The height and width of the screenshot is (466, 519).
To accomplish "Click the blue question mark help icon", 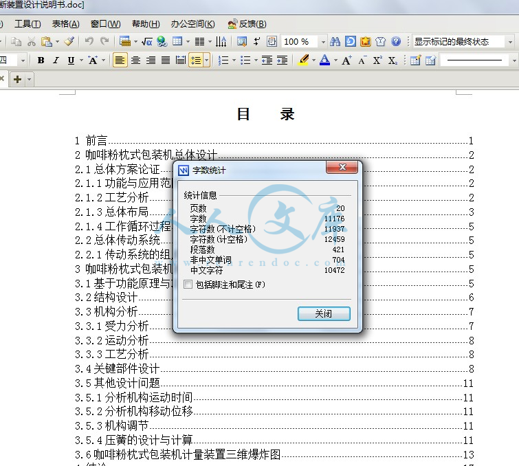I will [396, 42].
